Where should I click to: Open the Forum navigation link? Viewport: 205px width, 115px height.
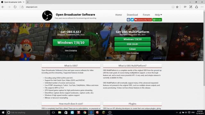146,15
